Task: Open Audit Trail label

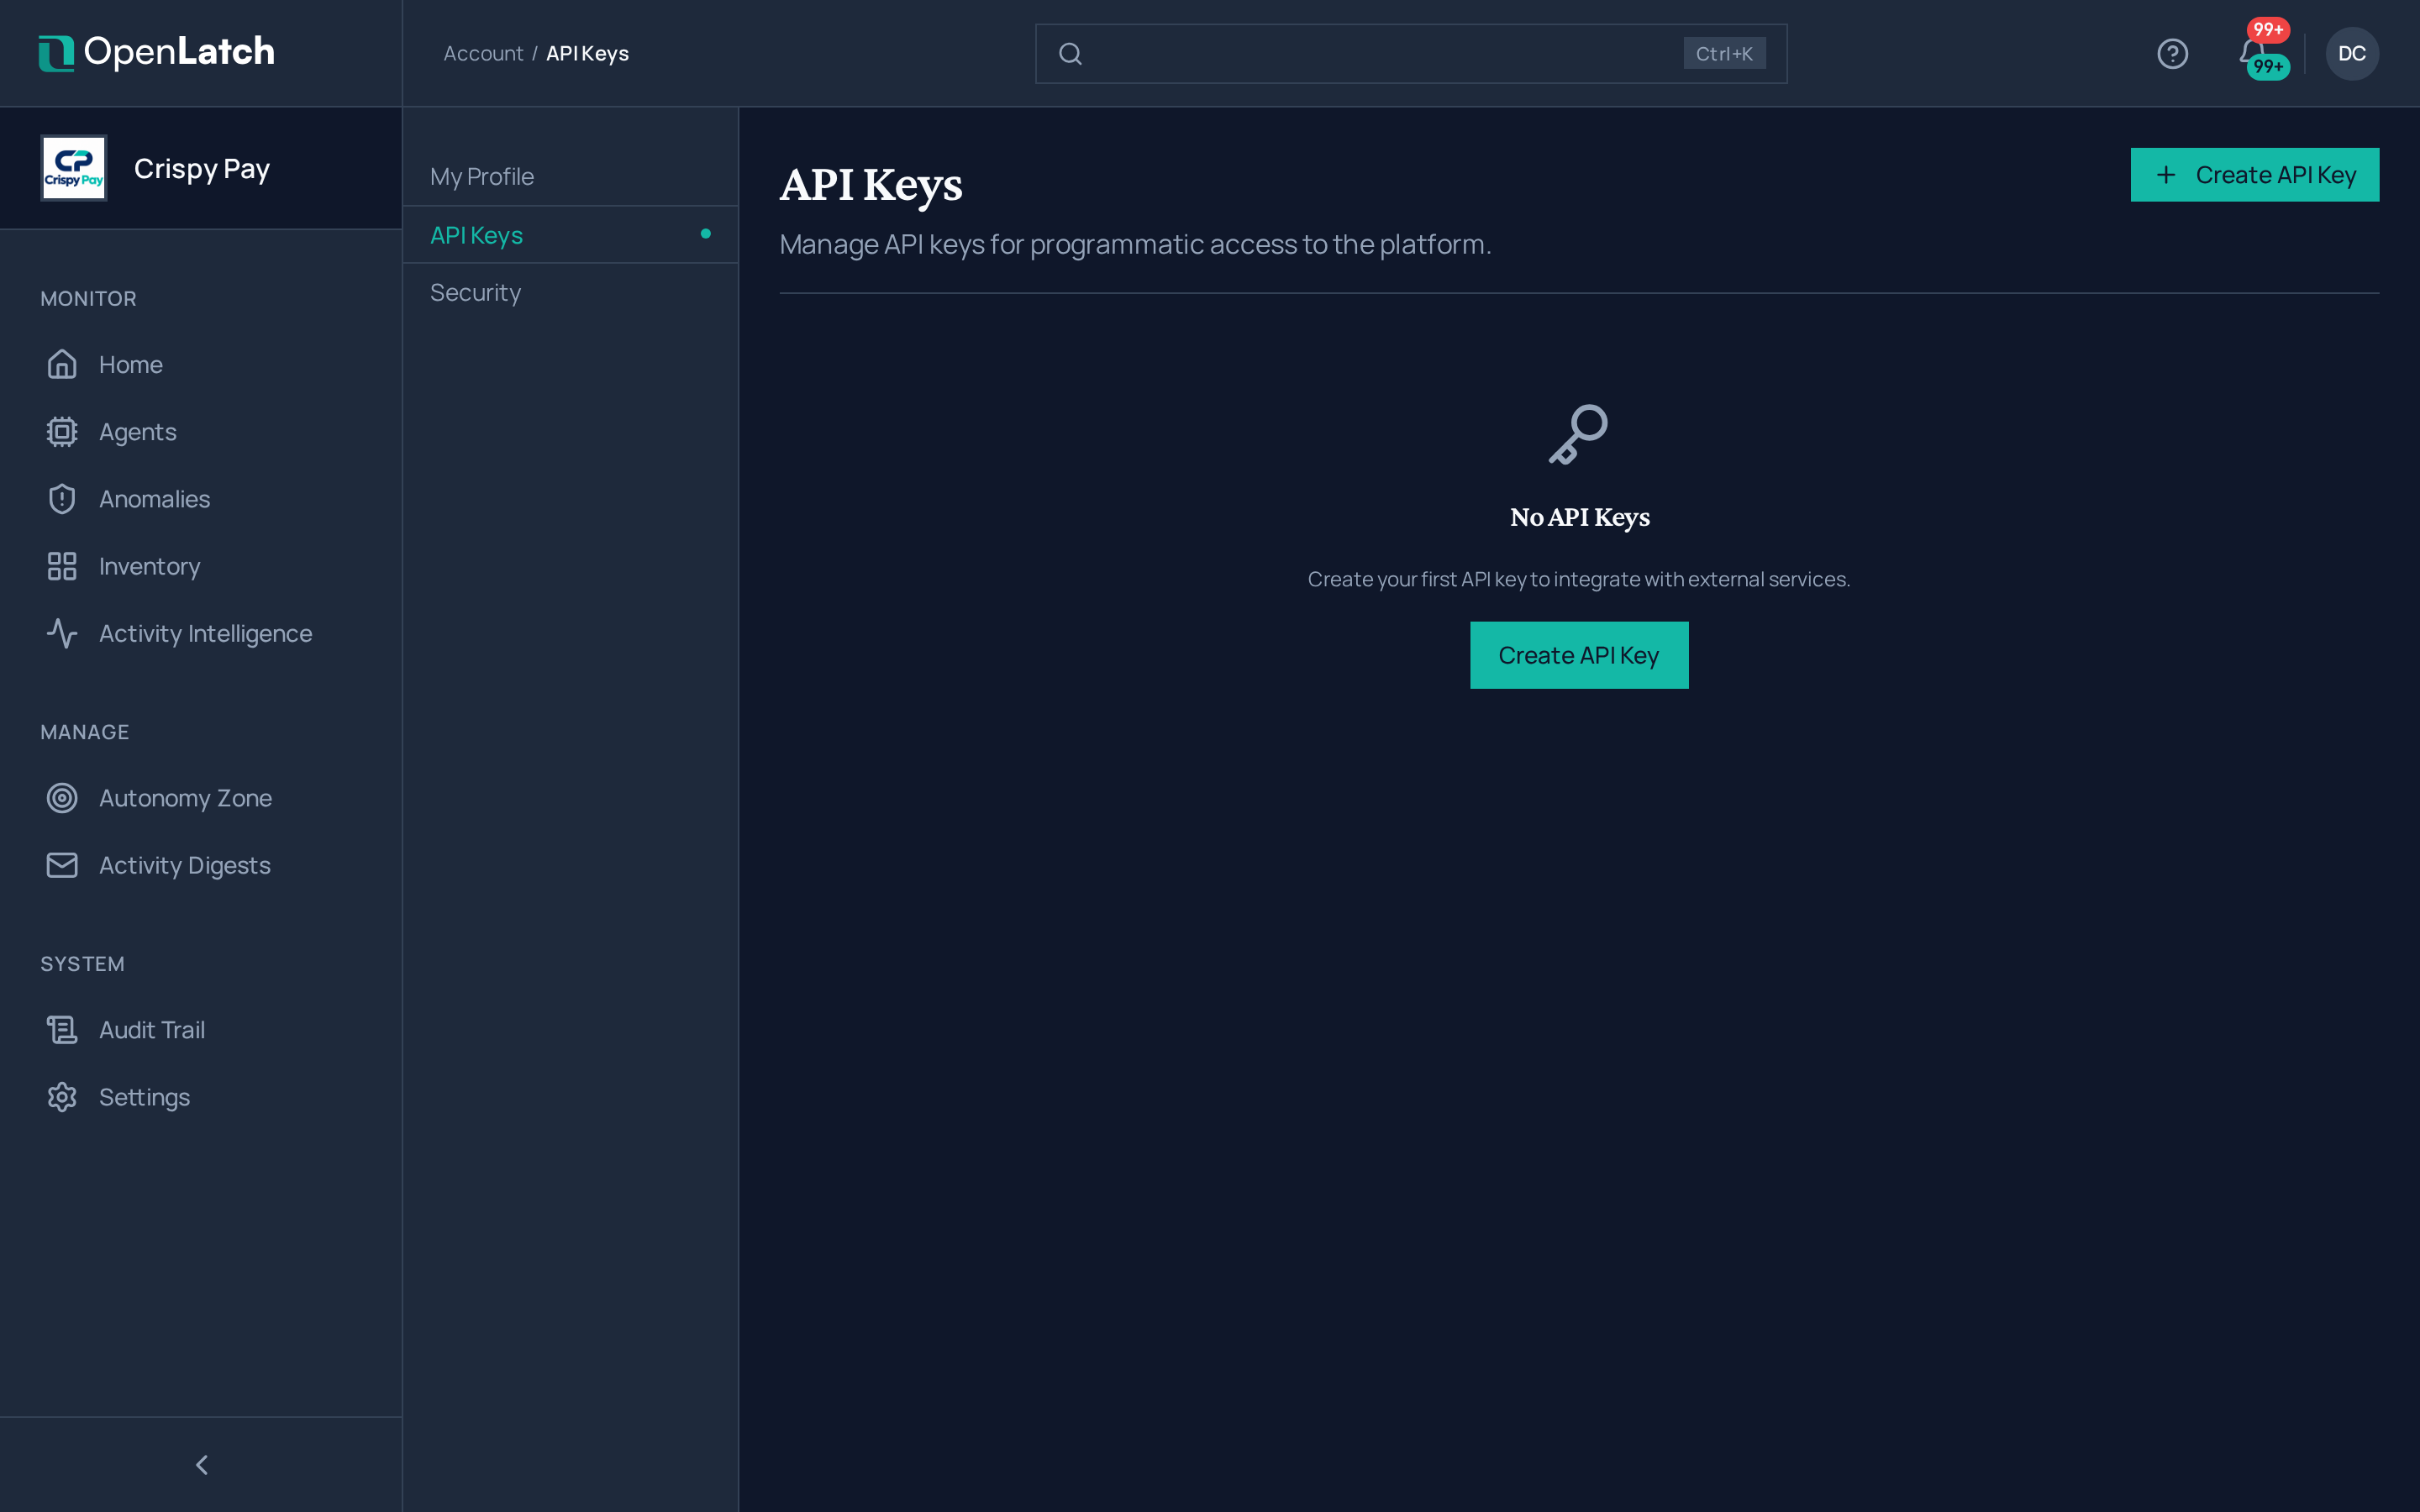Action: click(x=152, y=1029)
